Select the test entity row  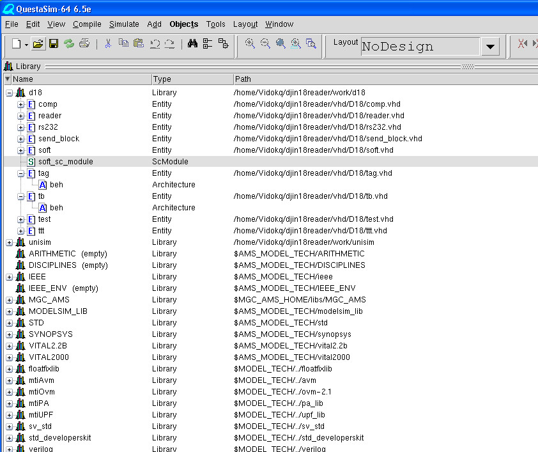[271, 219]
